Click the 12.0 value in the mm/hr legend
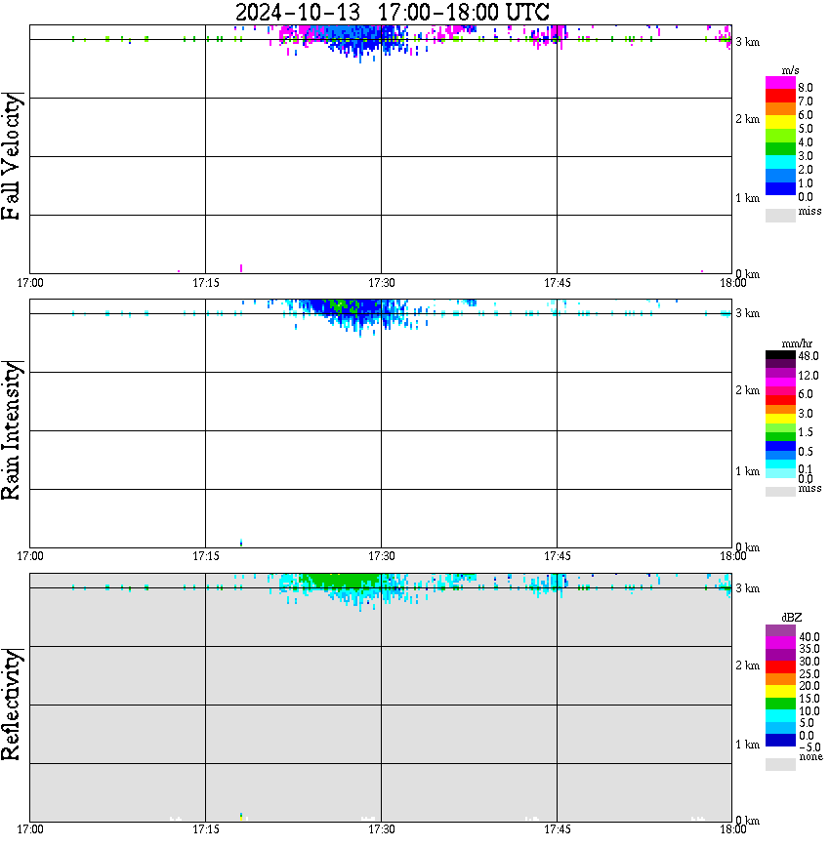 [809, 376]
